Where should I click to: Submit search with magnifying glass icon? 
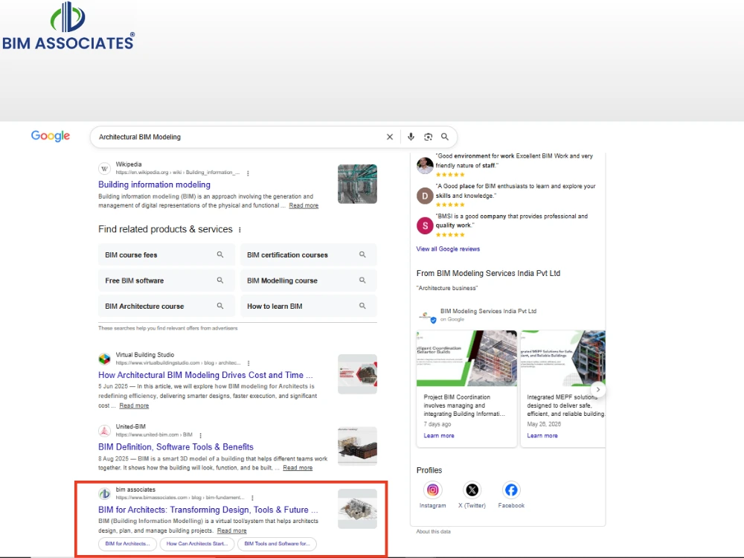coord(445,137)
